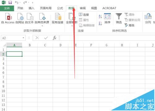Select row 13 header
The height and width of the screenshot is (111, 155).
[x=3, y=105]
